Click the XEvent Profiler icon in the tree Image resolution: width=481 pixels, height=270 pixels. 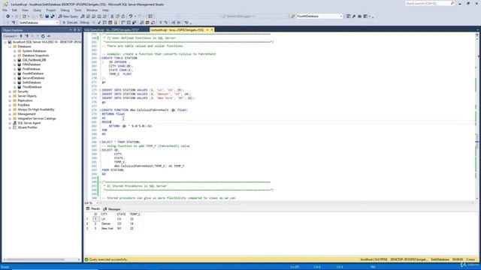[x=14, y=127]
